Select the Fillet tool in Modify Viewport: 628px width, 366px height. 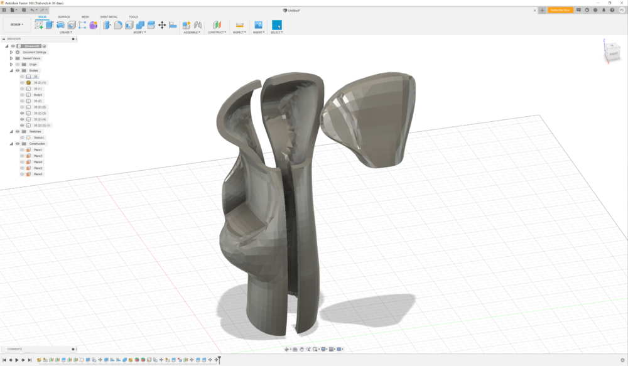118,25
